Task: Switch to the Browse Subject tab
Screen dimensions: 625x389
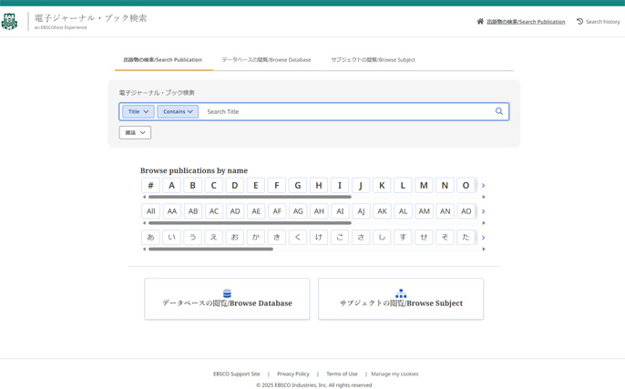Action: tap(374, 60)
